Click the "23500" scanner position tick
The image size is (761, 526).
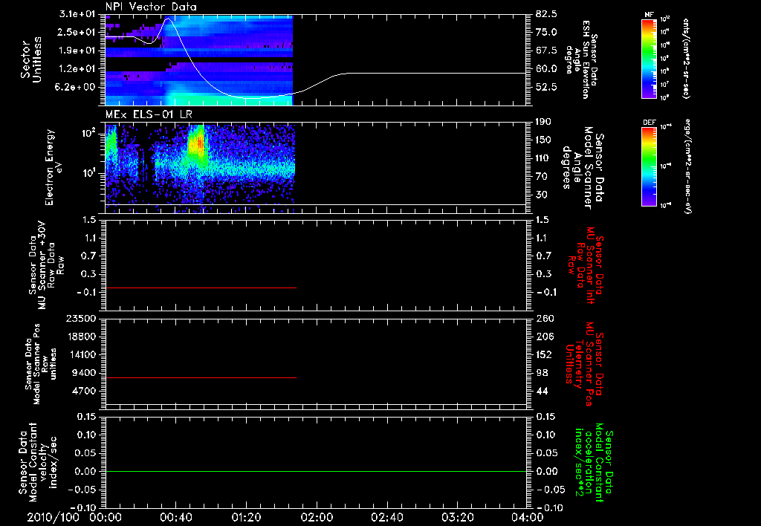click(82, 318)
